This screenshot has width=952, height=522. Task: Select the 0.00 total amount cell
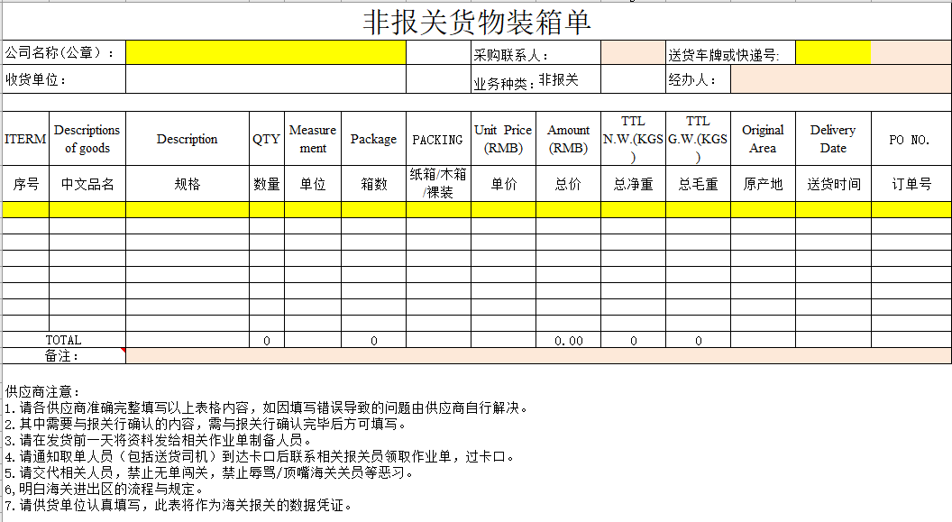coord(568,340)
